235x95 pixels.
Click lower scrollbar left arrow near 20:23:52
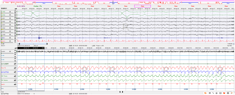tap(18, 92)
